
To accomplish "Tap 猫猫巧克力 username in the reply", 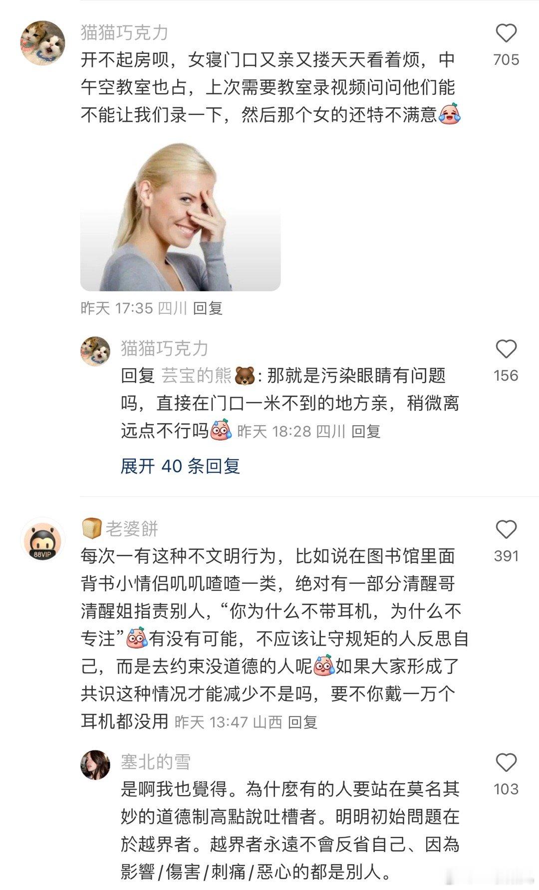I will pos(164,348).
